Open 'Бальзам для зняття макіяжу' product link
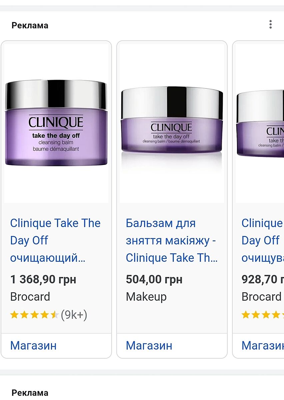This screenshot has width=284, height=400. pos(172,240)
